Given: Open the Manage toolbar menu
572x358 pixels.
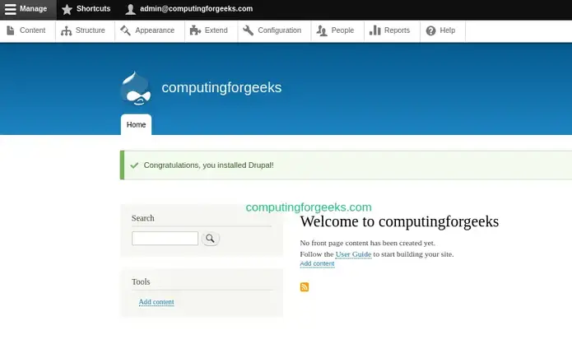Looking at the screenshot, I should [x=28, y=10].
